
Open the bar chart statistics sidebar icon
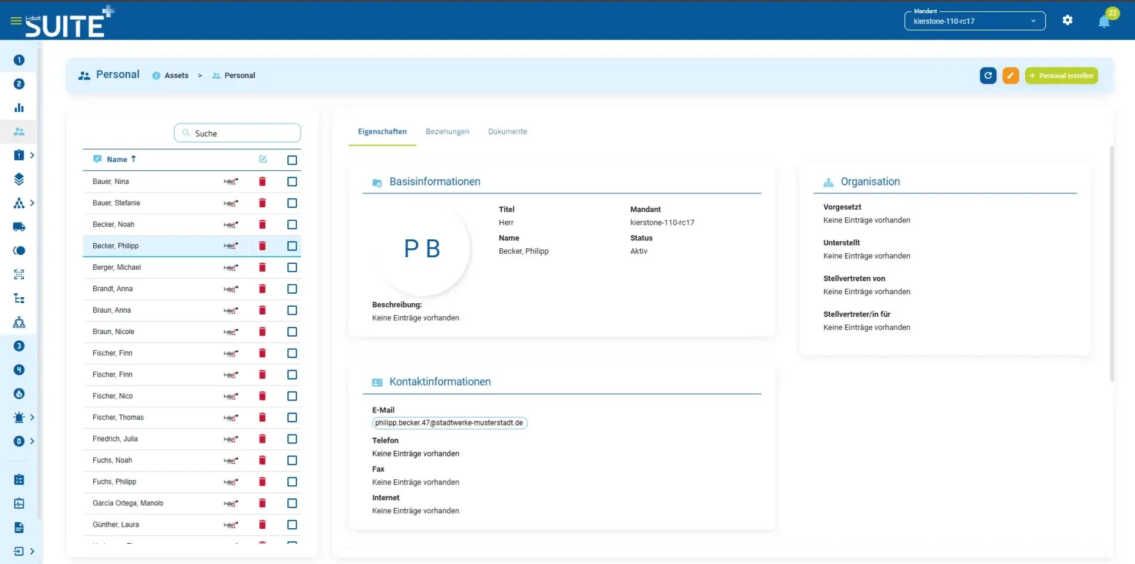pyautogui.click(x=19, y=108)
